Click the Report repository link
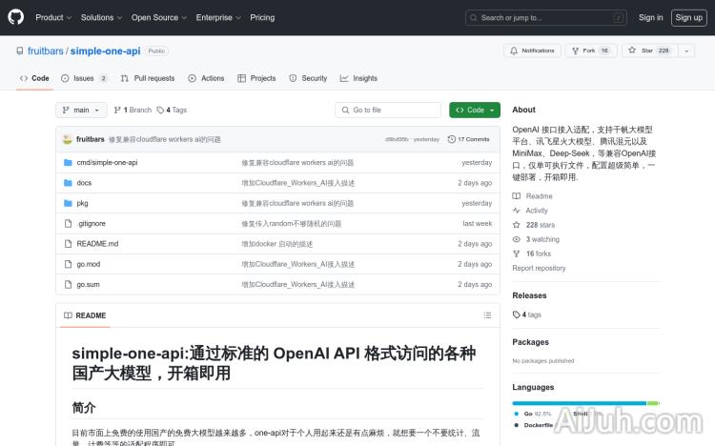This screenshot has width=715, height=446. click(x=539, y=268)
